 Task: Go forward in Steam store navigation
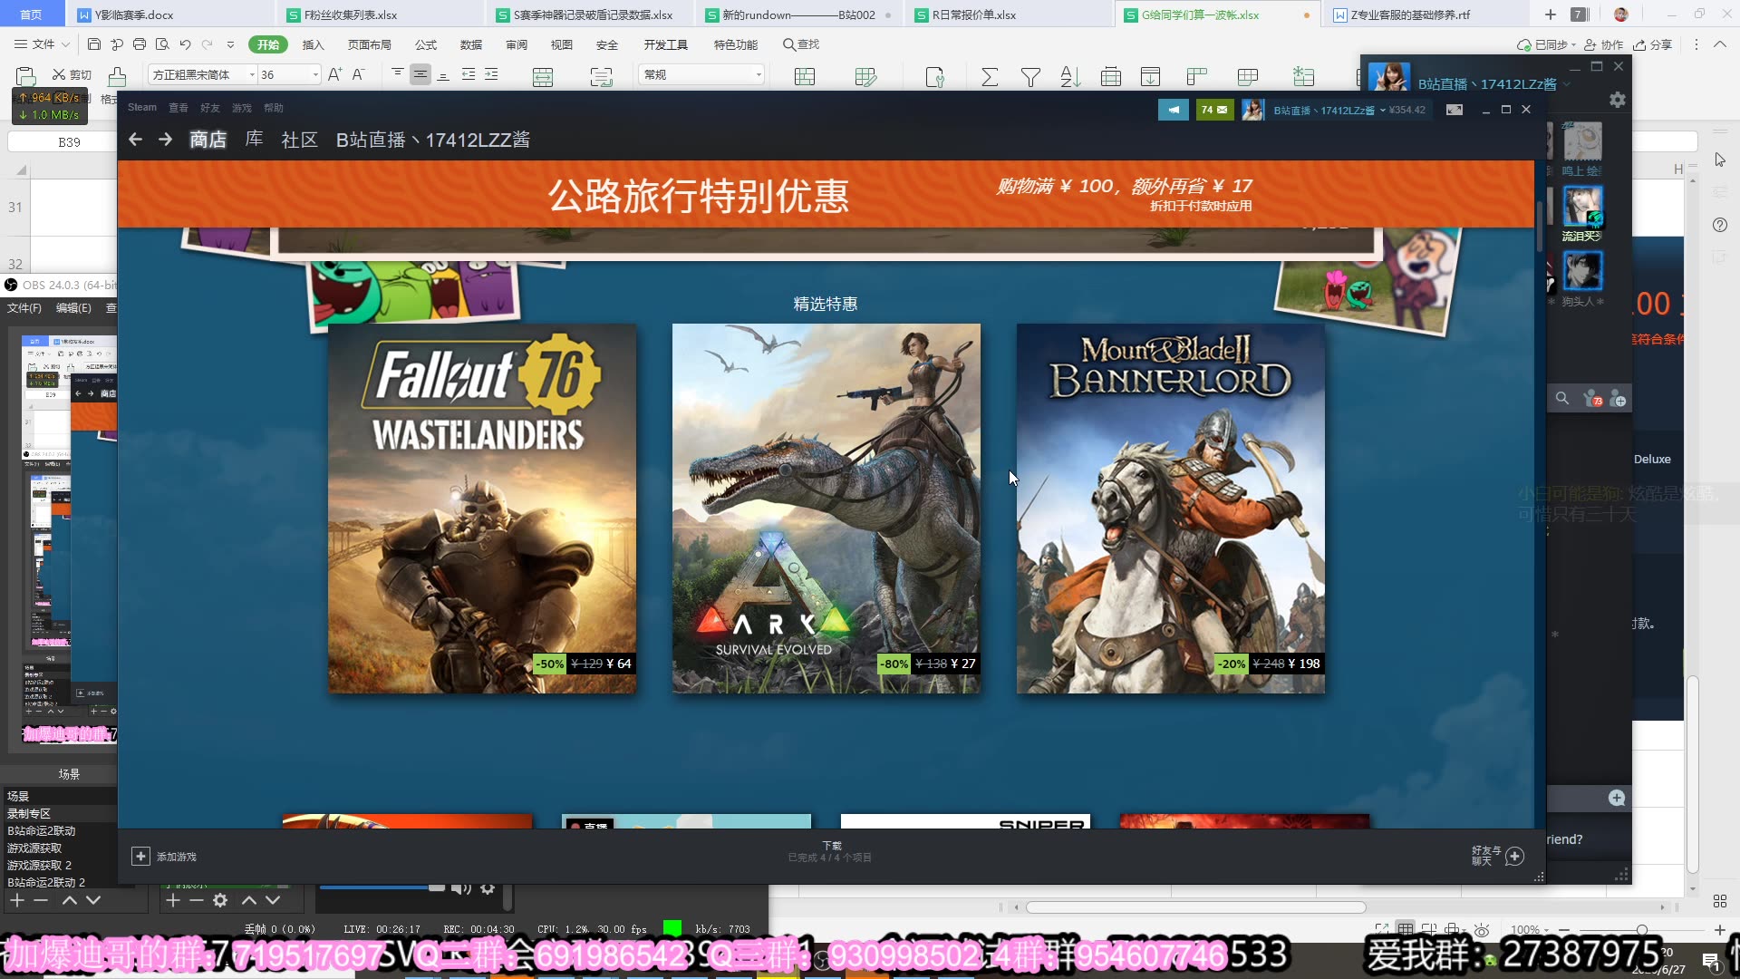click(165, 140)
